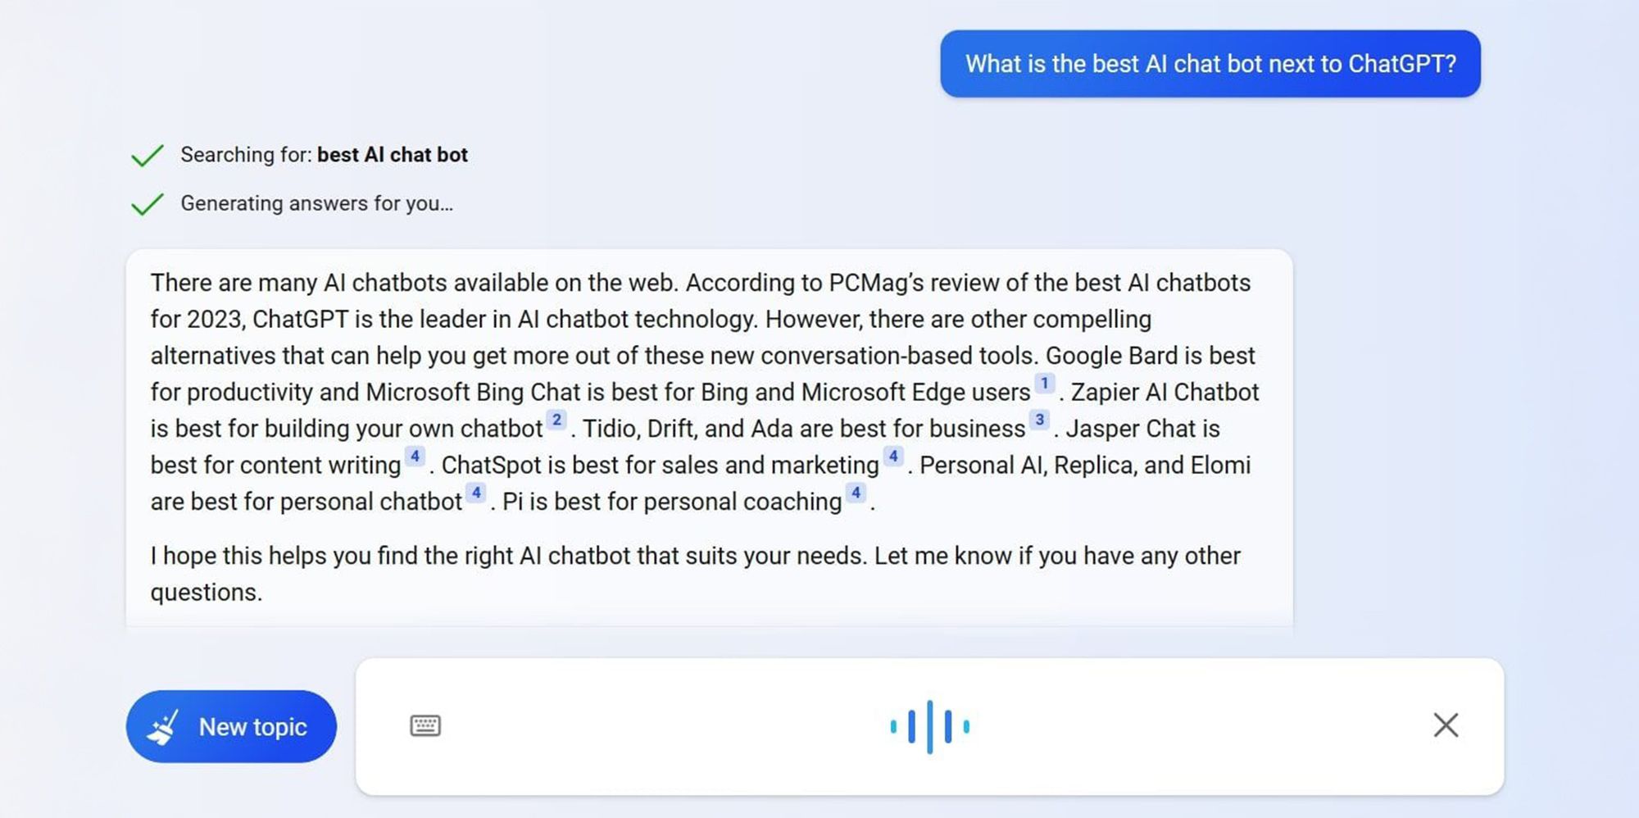Image resolution: width=1639 pixels, height=818 pixels.
Task: Open citation 4 after personal coaching
Action: coord(856,493)
